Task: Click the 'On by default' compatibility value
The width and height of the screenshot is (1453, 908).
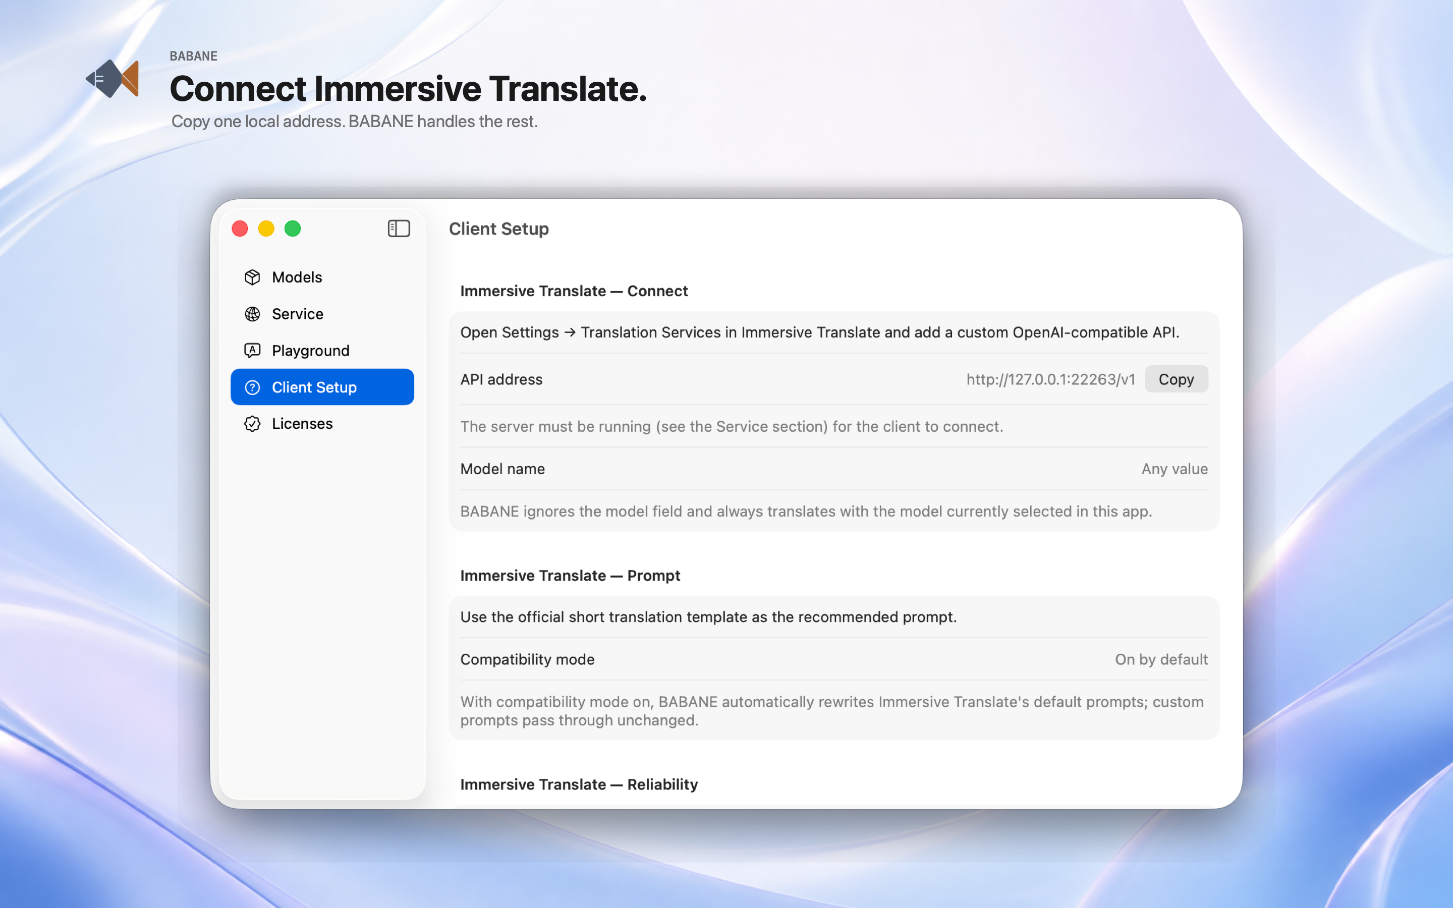Action: [1161, 659]
